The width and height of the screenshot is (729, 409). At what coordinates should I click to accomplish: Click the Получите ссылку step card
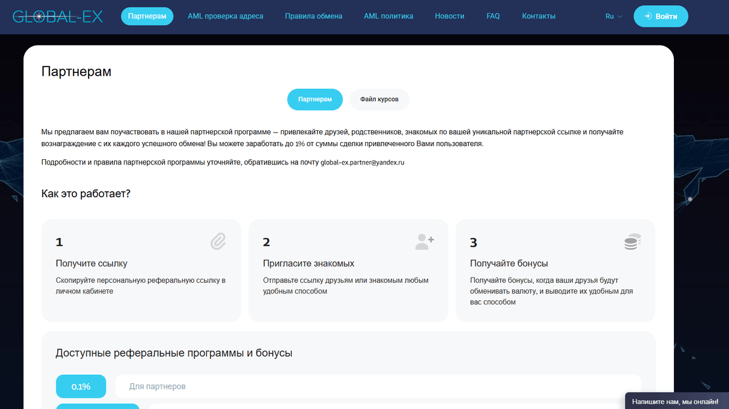click(141, 270)
